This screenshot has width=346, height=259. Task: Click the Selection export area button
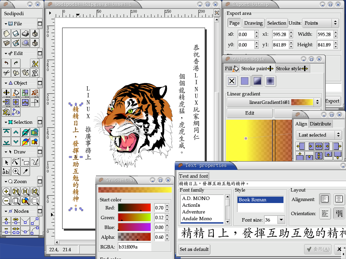coord(277,23)
